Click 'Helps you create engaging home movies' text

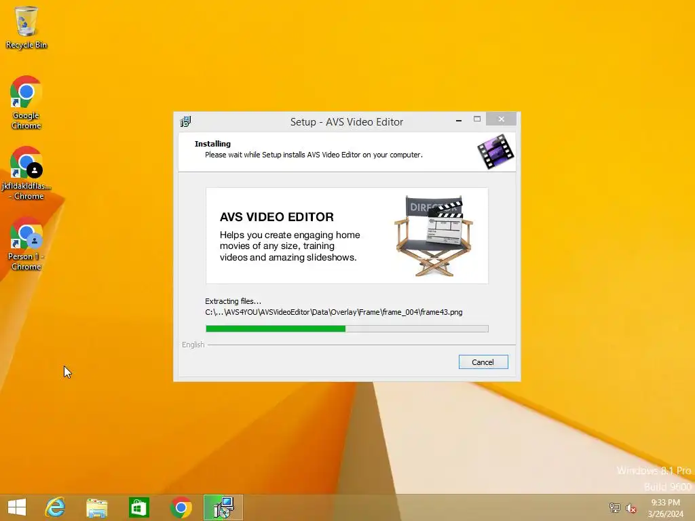point(290,246)
